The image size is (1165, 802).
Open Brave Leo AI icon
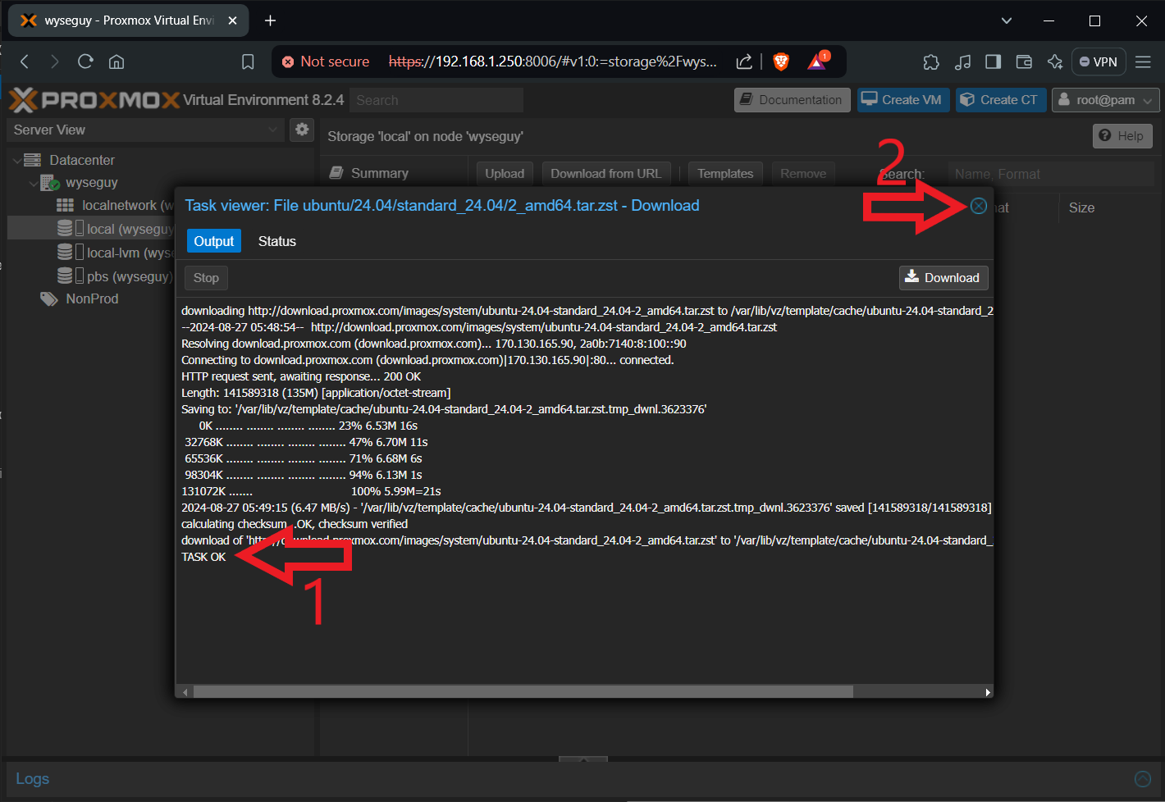(x=1055, y=62)
